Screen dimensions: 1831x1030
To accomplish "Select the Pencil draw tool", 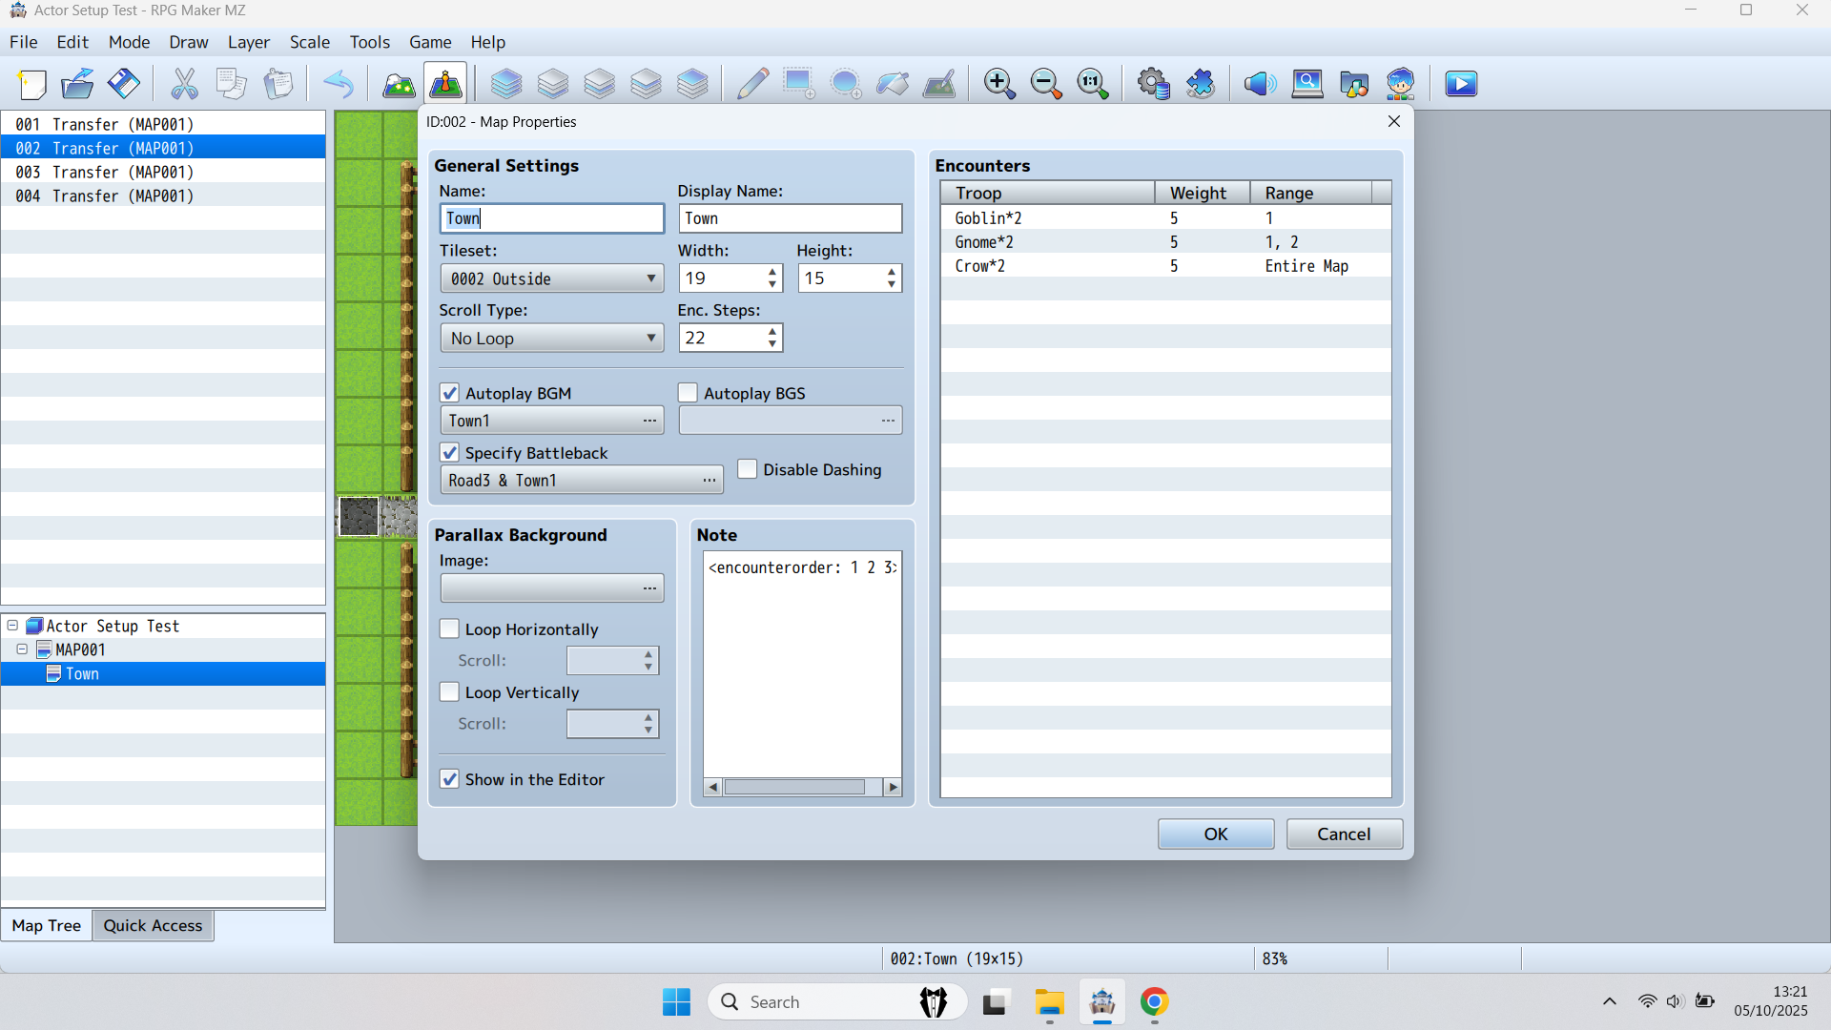I will pyautogui.click(x=752, y=84).
